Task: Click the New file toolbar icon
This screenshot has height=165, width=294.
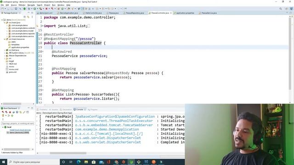Action: tap(2, 9)
